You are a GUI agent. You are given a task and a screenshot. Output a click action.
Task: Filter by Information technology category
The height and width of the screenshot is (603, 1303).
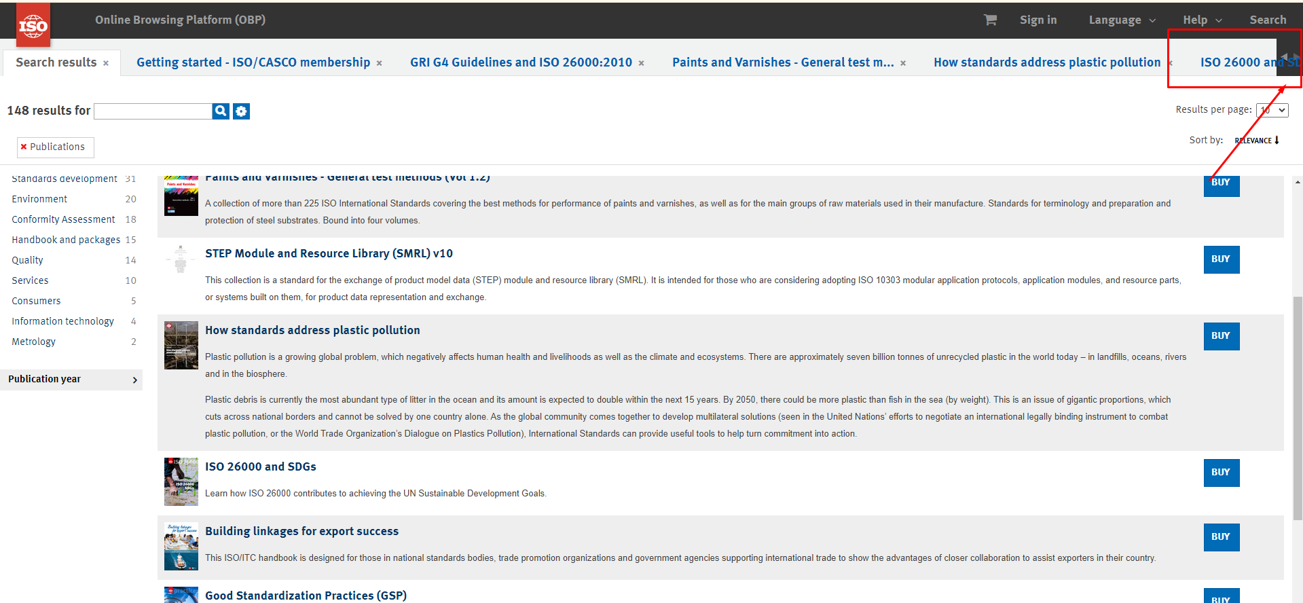(x=62, y=321)
